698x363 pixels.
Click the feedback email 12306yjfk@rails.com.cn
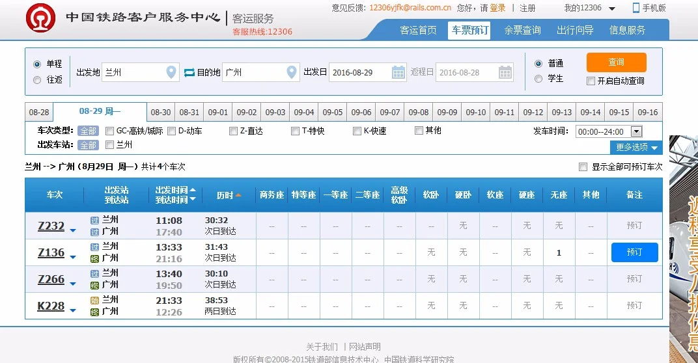click(410, 8)
